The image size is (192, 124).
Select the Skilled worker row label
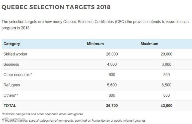click(15, 54)
